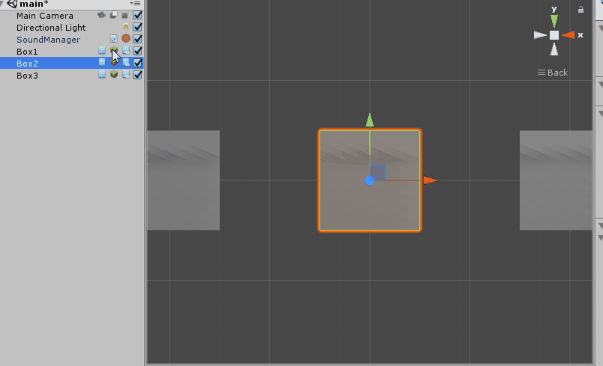This screenshot has width=603, height=366.
Task: Click the blue XY plane handle square
Action: (x=377, y=173)
